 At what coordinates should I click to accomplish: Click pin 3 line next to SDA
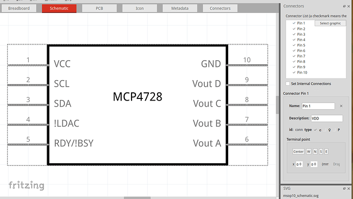(28, 105)
